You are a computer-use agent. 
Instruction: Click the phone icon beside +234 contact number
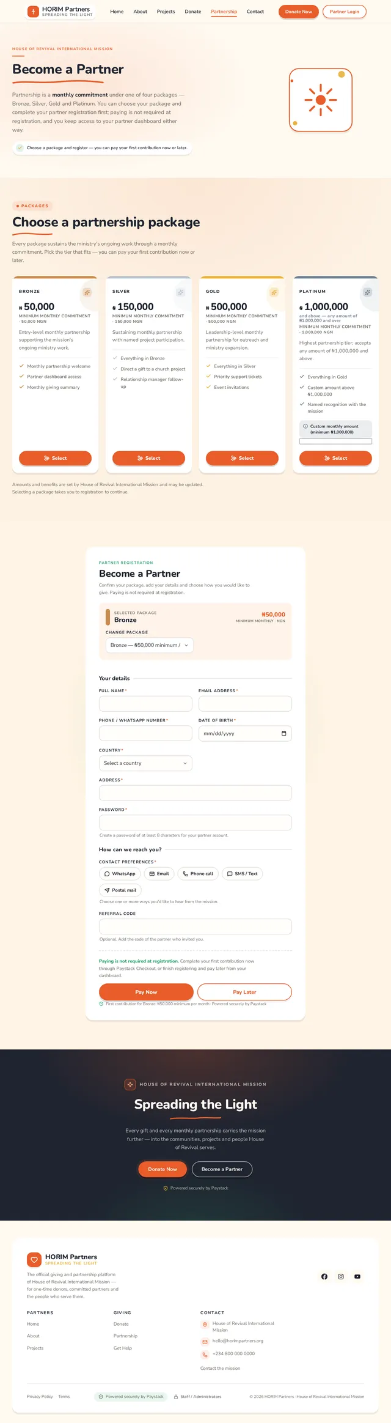coord(205,1354)
